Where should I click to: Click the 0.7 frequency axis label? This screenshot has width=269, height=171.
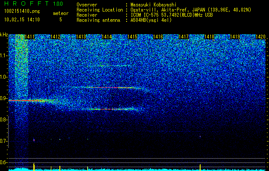(3, 141)
